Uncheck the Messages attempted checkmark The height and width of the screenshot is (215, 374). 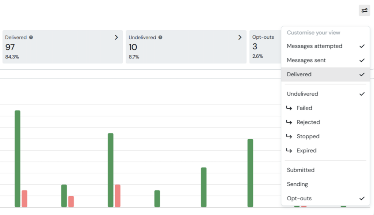pos(362,46)
